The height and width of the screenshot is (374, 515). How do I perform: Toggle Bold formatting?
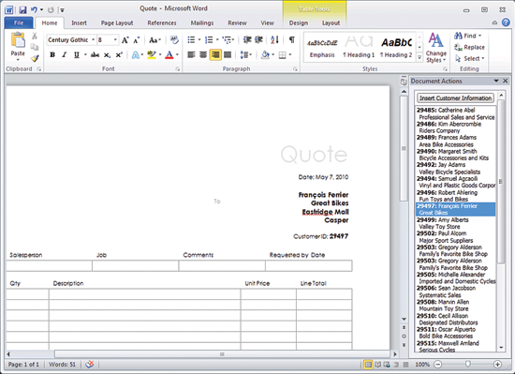pos(52,55)
